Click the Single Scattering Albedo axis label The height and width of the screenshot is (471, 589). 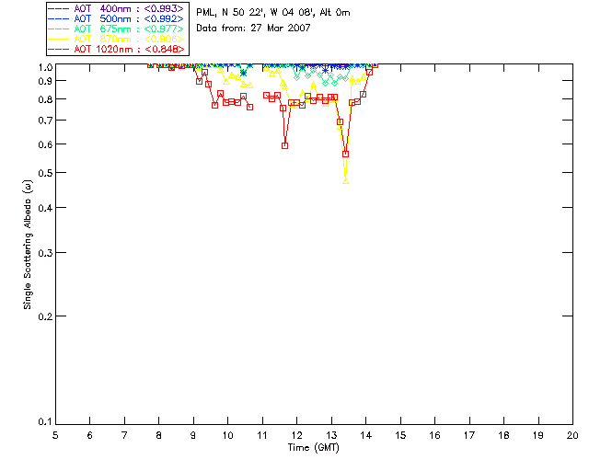(28, 245)
